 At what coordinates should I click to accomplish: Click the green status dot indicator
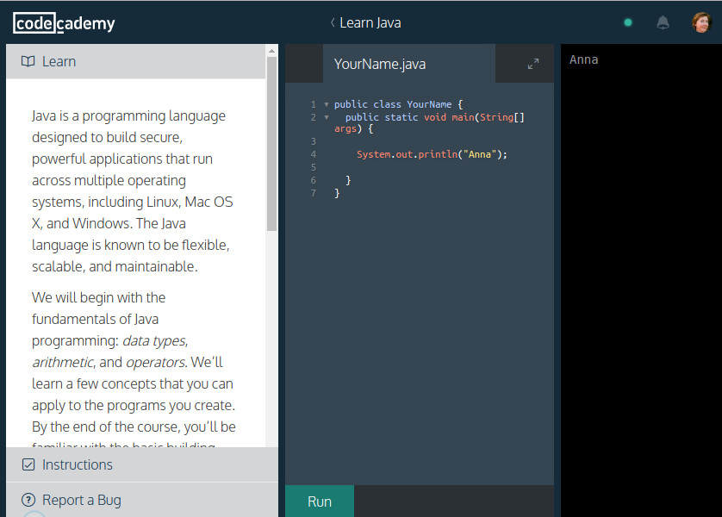point(627,22)
